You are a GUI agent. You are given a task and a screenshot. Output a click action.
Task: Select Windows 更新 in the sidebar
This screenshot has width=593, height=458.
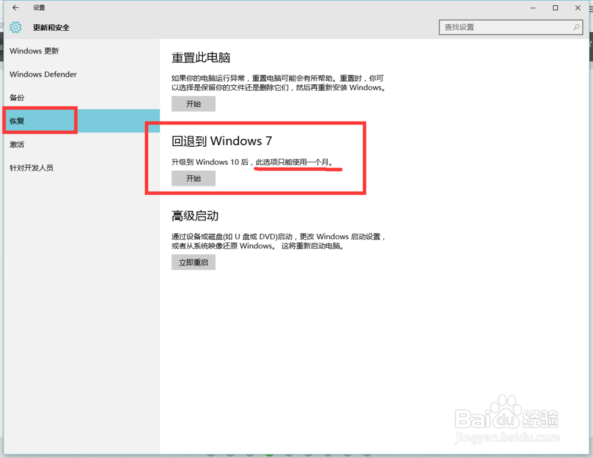pyautogui.click(x=34, y=51)
